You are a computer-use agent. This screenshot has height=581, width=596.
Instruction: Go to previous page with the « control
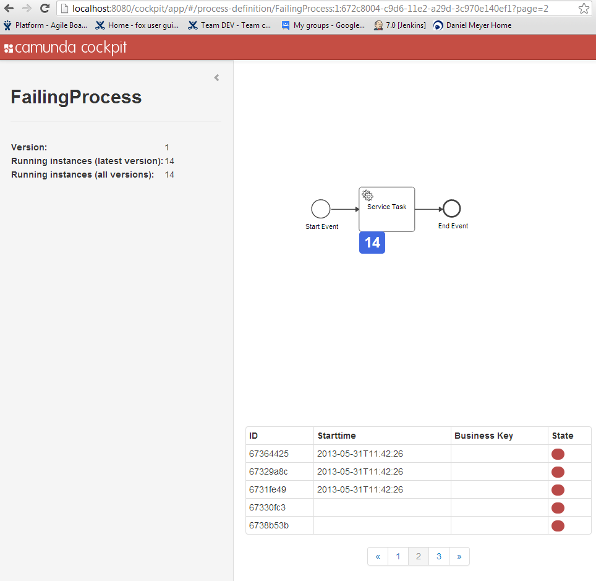(x=378, y=556)
